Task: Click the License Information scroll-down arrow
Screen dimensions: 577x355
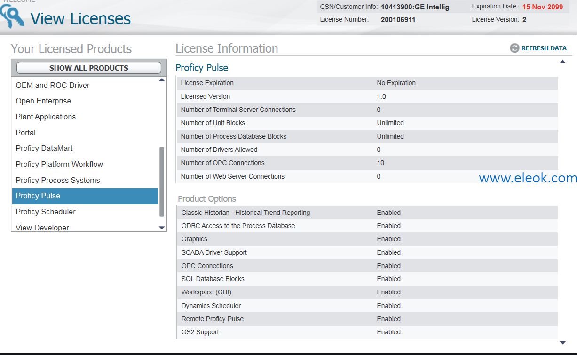Action: coord(562,343)
